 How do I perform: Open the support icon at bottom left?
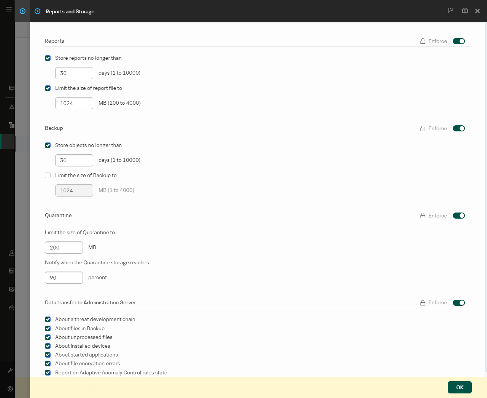pos(10,389)
